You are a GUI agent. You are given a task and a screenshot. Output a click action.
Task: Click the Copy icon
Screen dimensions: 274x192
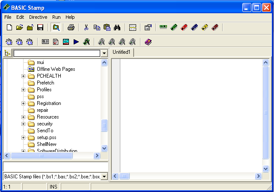coord(97,27)
